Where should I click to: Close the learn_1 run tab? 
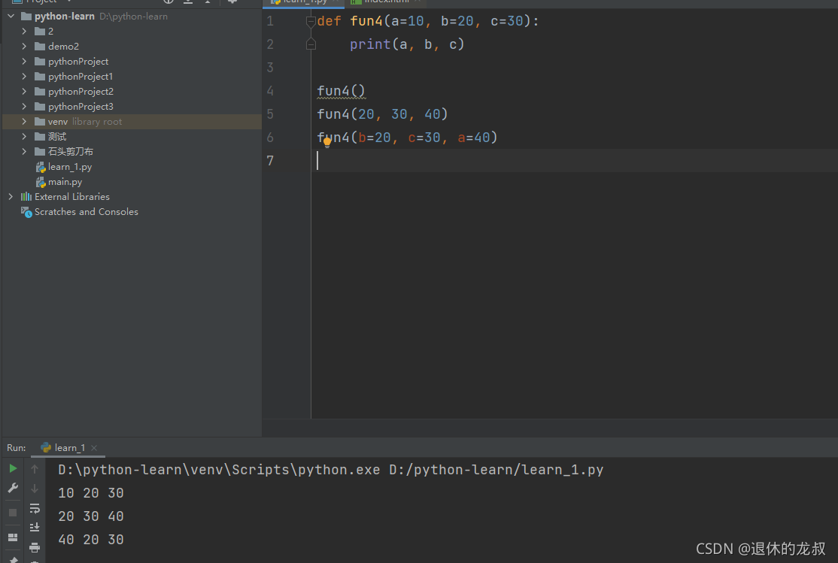click(94, 448)
